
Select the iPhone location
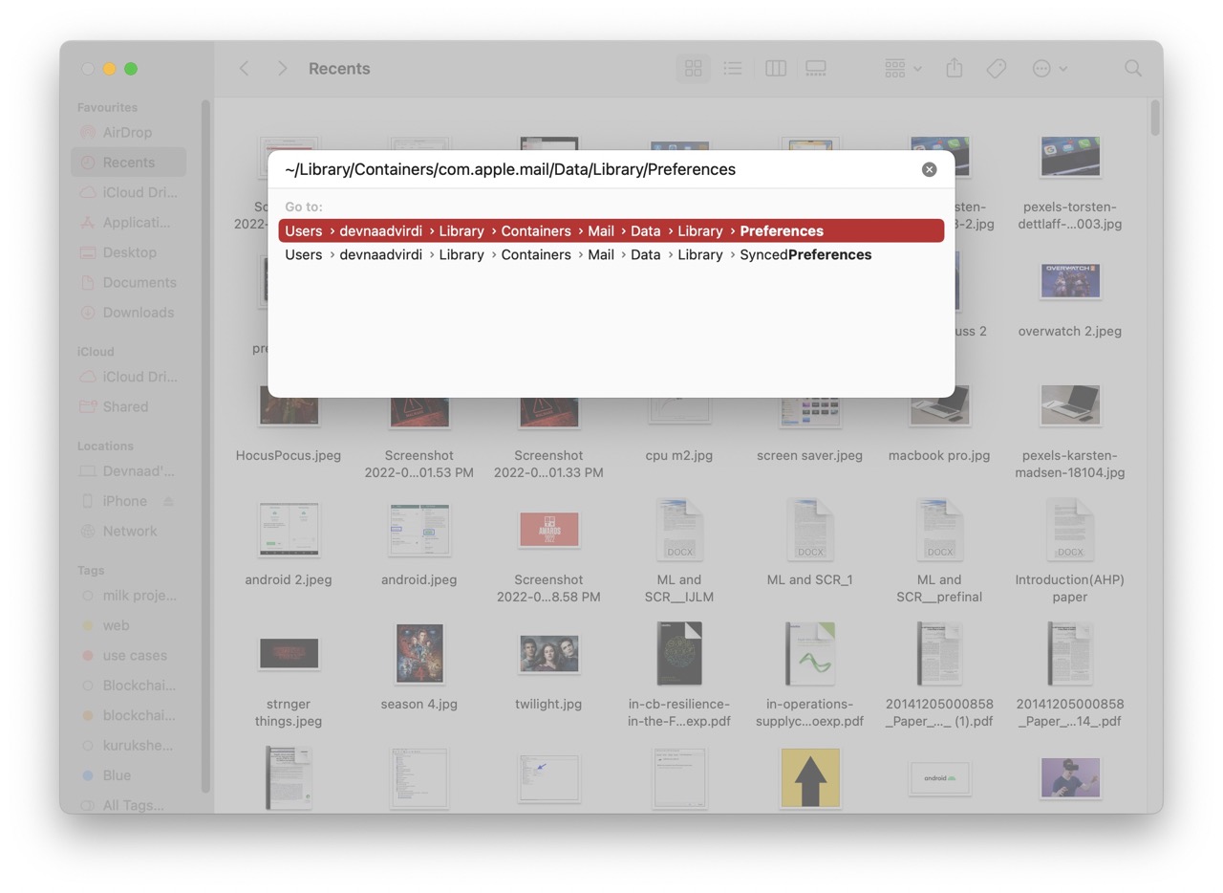(124, 500)
